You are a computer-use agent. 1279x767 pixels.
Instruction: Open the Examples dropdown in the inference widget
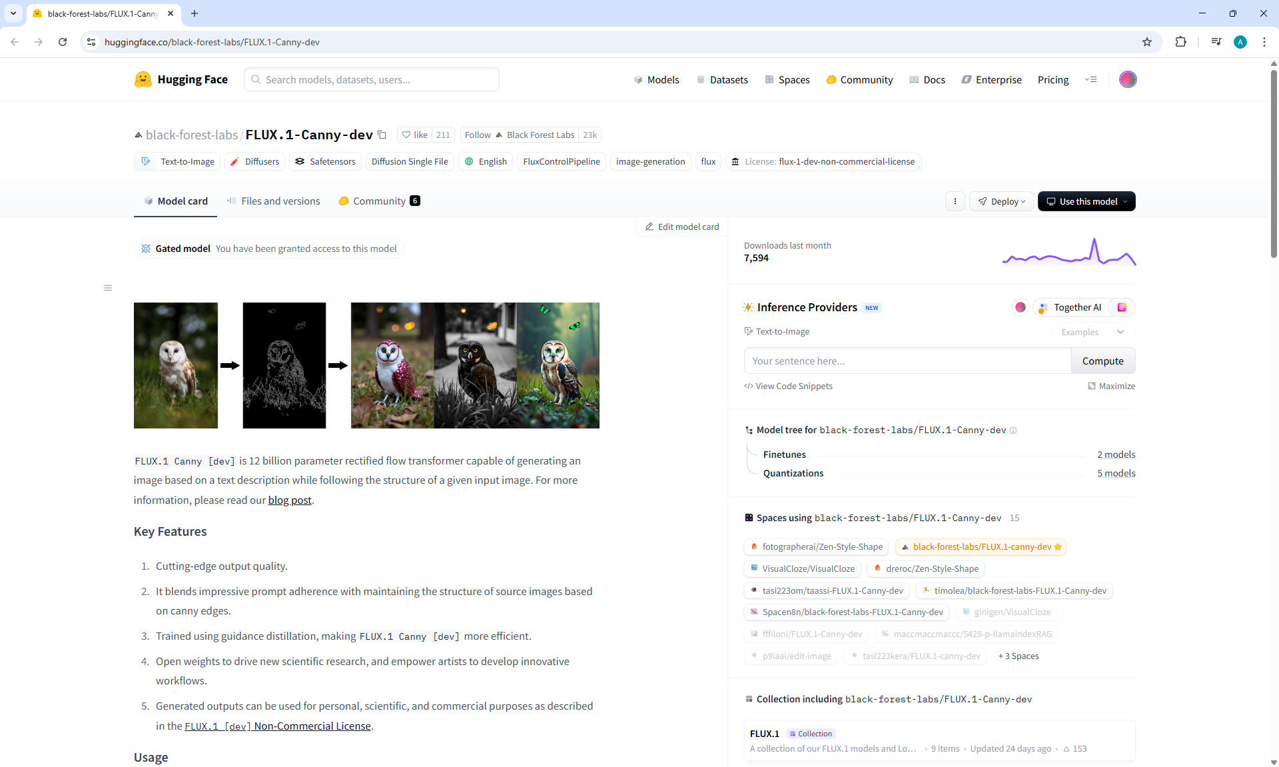[x=1092, y=332]
